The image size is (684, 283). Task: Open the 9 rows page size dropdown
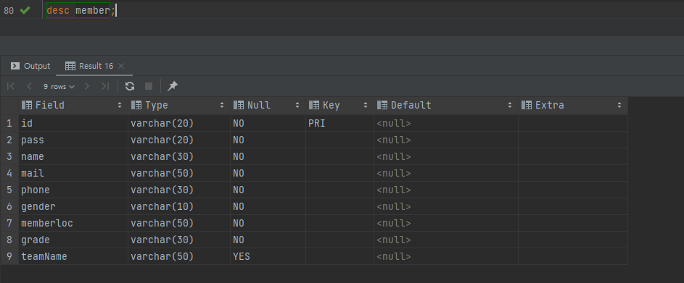click(59, 87)
